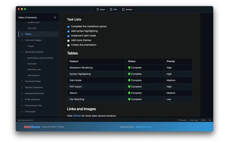This screenshot has width=229, height=143.
Task: Expand Horizontal Rules triangle
Action: coord(22,81)
